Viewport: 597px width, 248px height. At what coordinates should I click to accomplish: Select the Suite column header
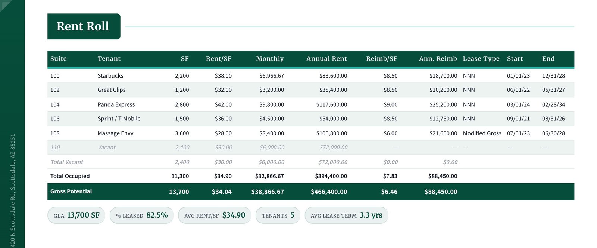59,59
